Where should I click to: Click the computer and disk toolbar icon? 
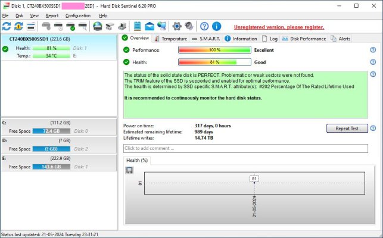[x=122, y=26]
